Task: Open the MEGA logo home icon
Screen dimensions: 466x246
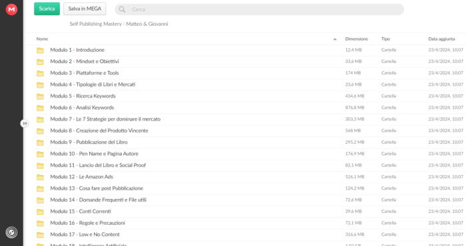Action: tap(11, 9)
